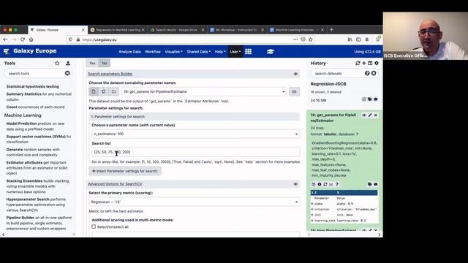
Task: Click Insert Parameter settings for search button
Action: pyautogui.click(x=125, y=171)
